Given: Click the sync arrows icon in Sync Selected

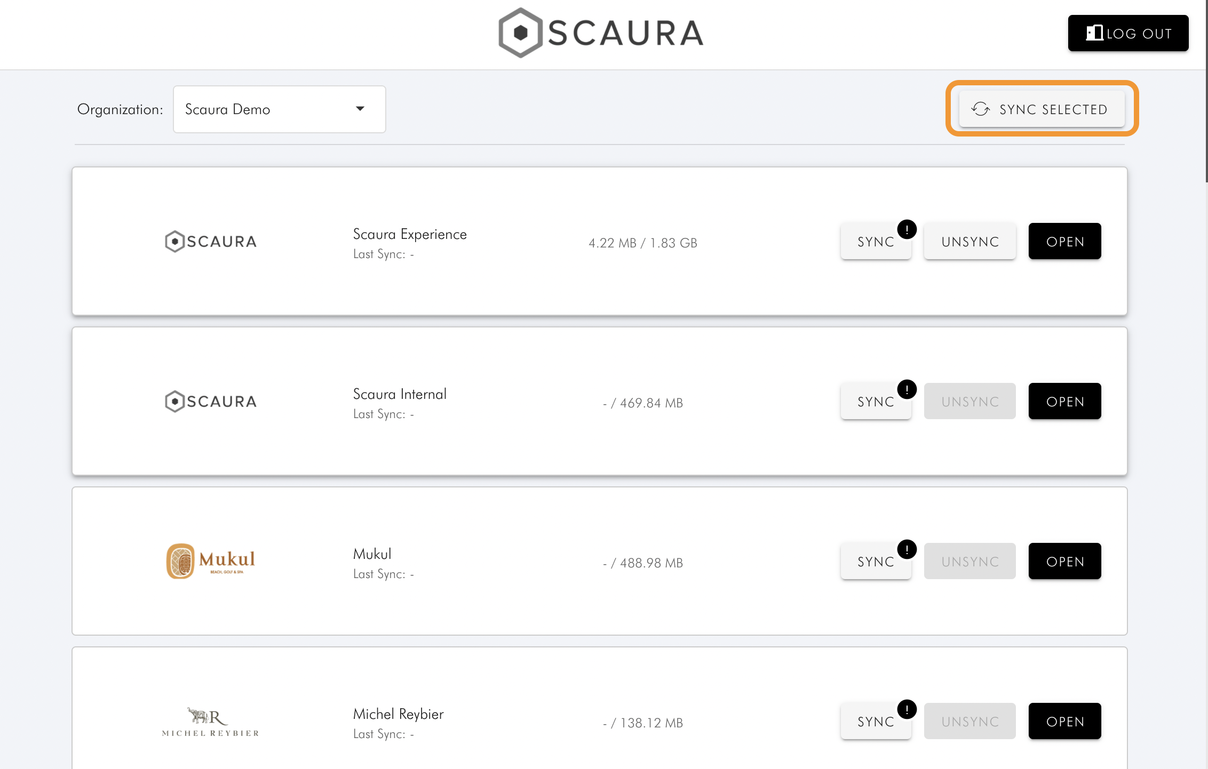Looking at the screenshot, I should point(980,109).
